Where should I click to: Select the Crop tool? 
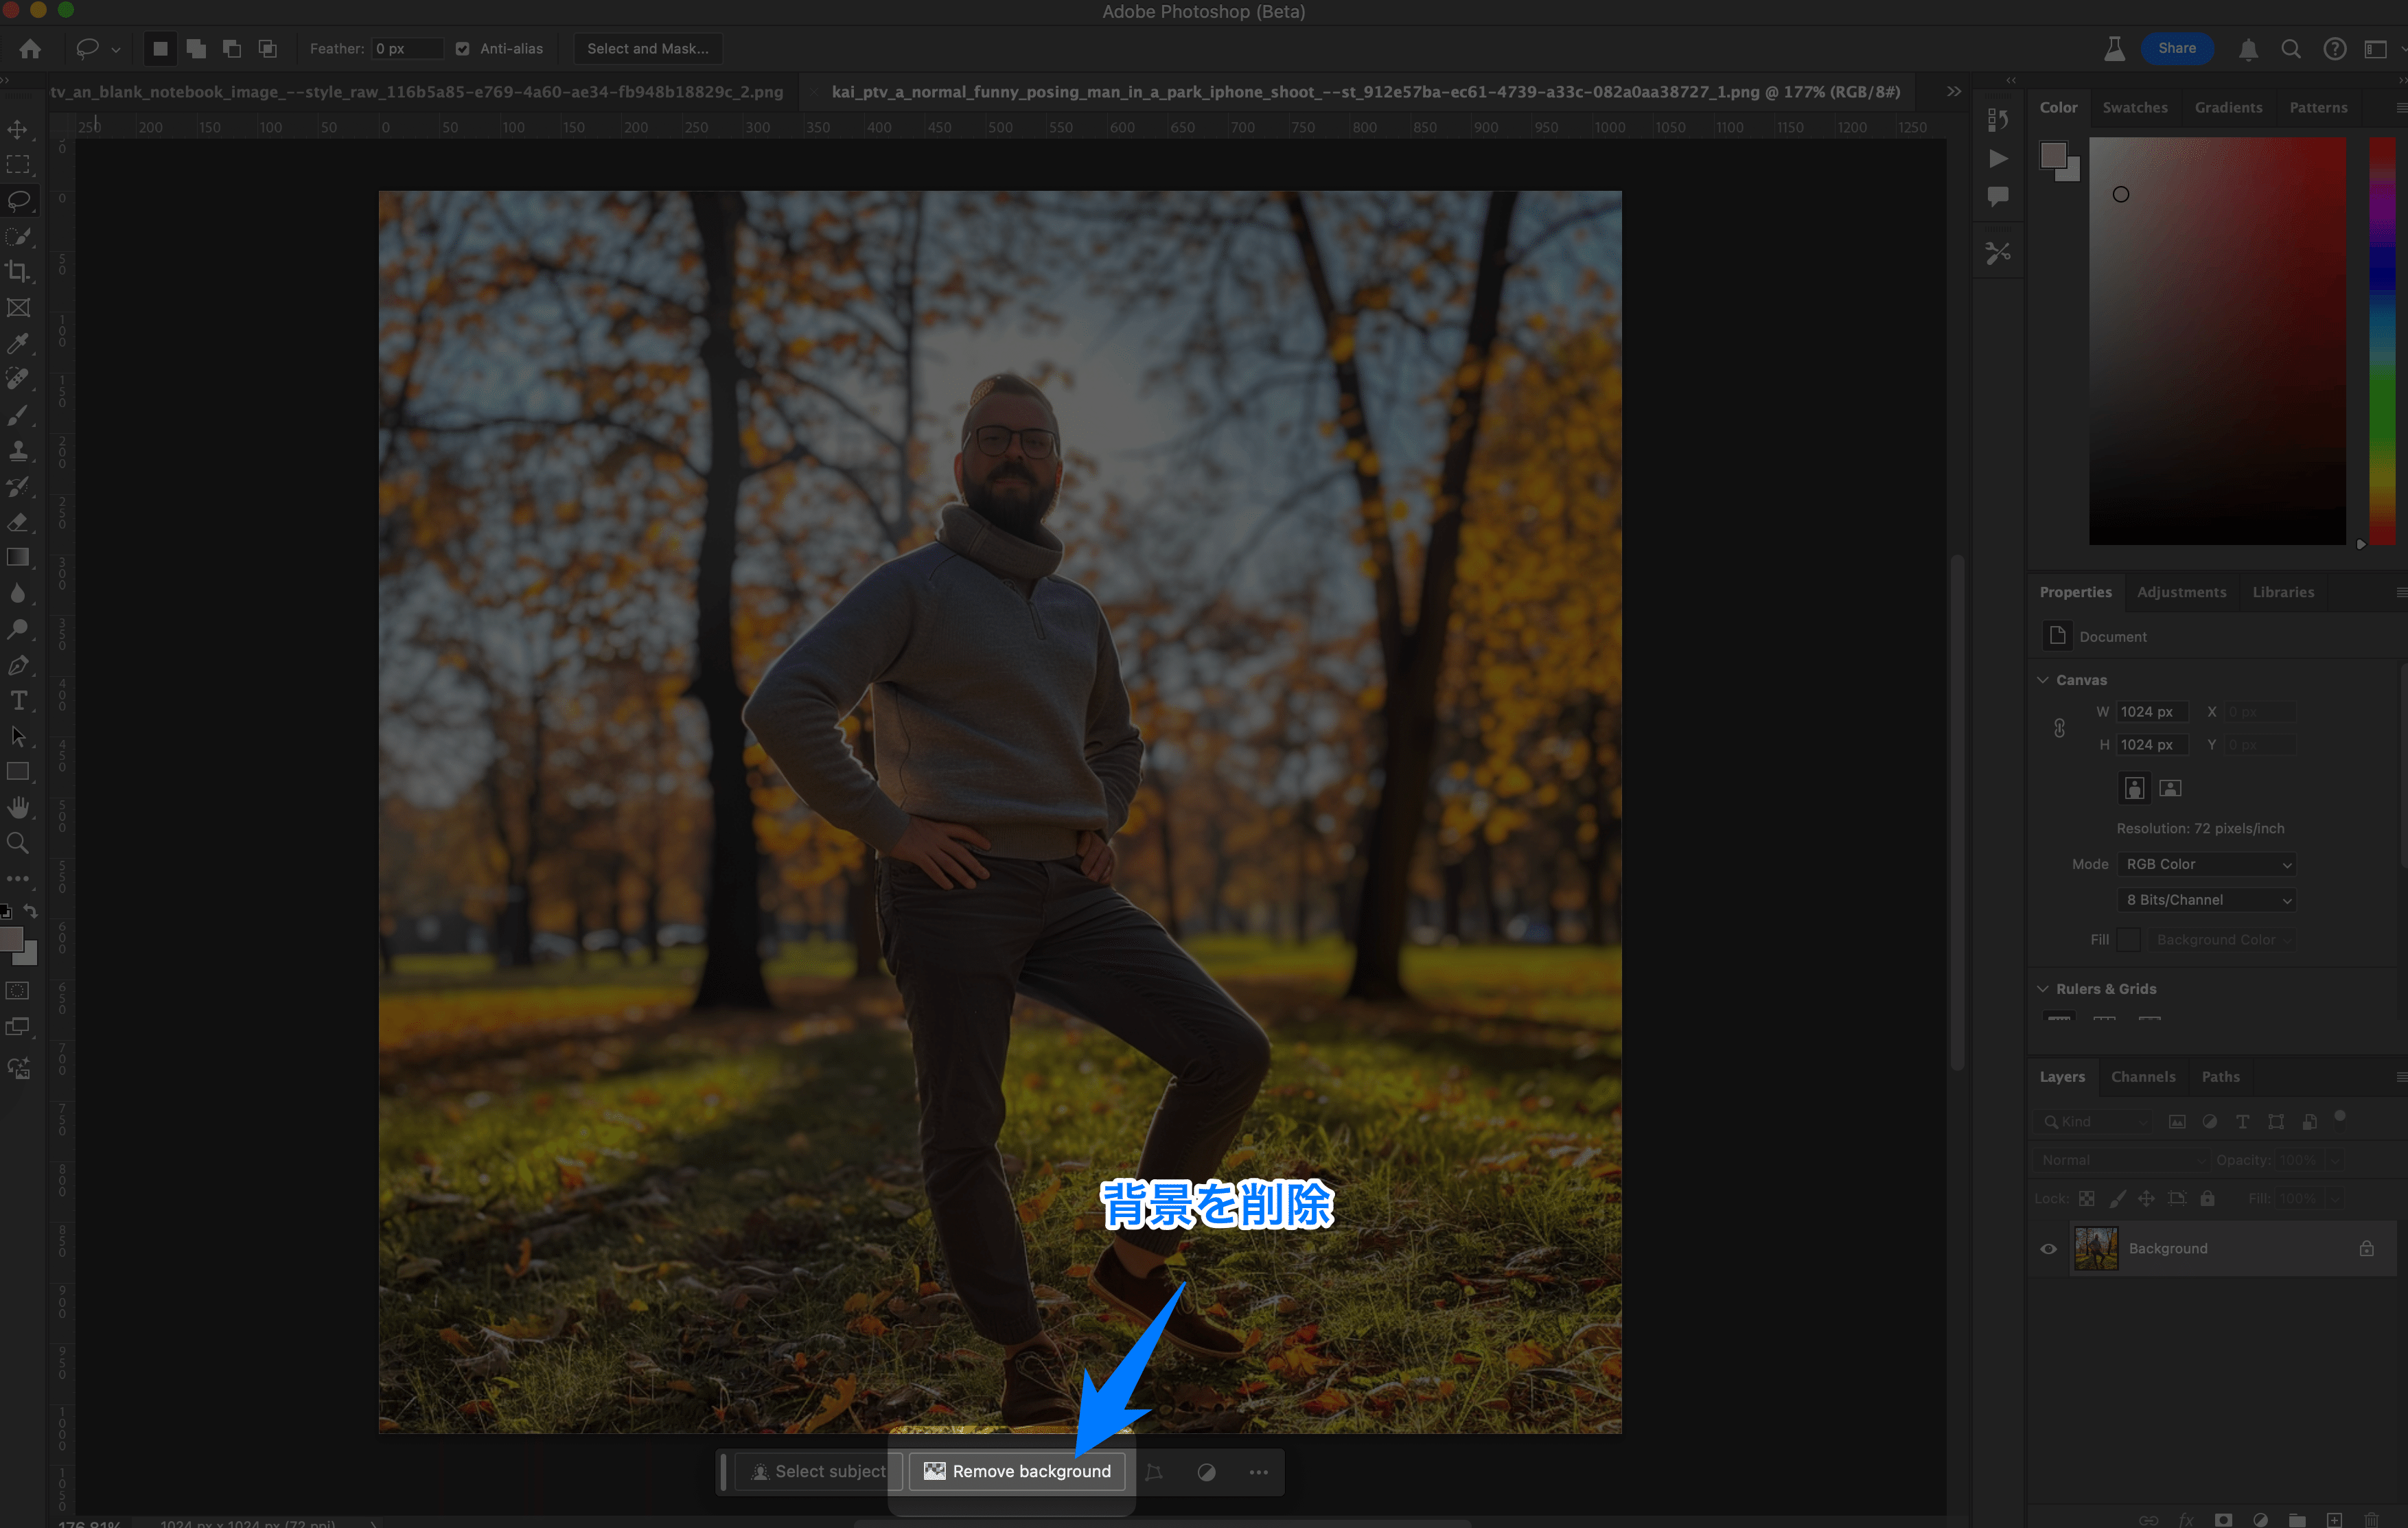click(x=18, y=272)
